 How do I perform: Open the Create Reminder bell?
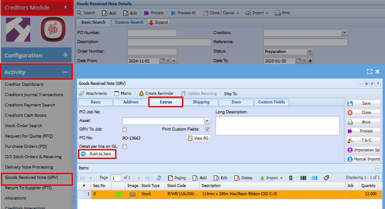(141, 94)
